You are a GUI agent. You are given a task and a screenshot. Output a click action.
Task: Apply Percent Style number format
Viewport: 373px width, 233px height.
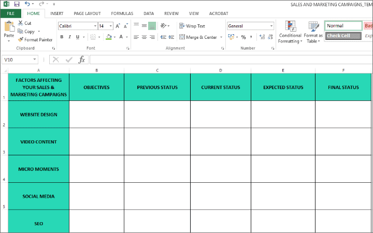(243, 37)
